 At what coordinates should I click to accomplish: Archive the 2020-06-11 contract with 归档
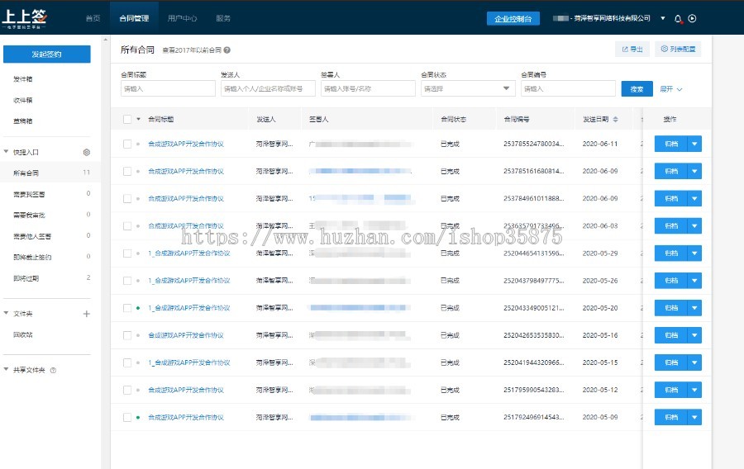(671, 144)
